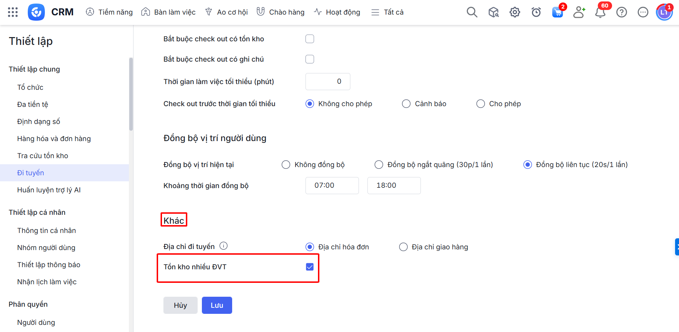Uncheck the Tồn kho nhiều ĐVT checkbox
Viewport: 679px width, 332px height.
[310, 267]
